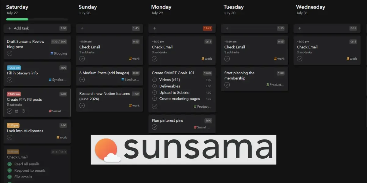Check off Wednesday's Check Email task
This screenshot has height=183, width=367.
(299, 59)
